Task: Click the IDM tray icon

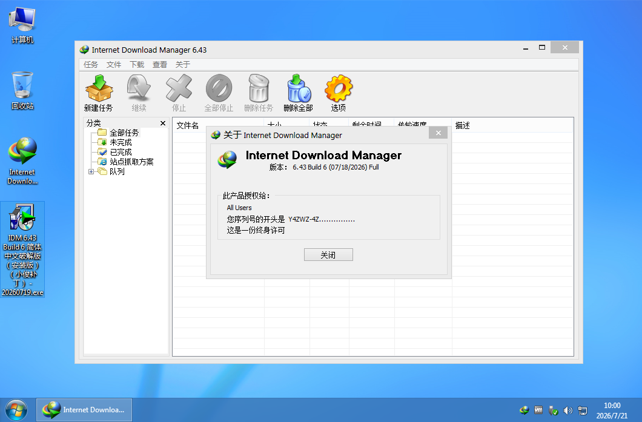Action: point(524,410)
